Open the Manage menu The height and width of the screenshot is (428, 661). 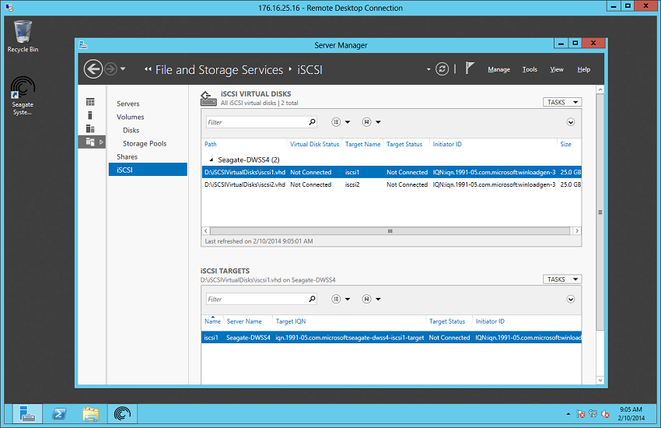point(498,69)
